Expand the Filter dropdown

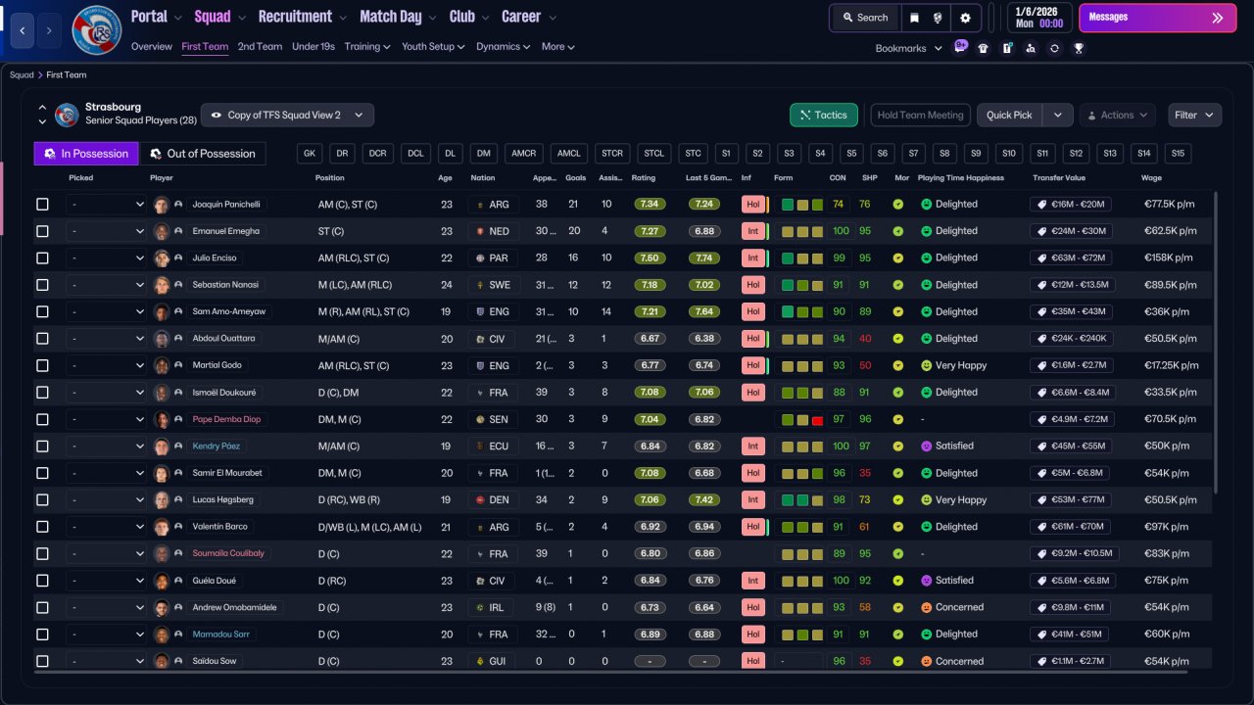(x=1194, y=115)
